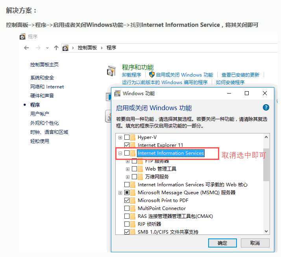Screen dimensions: 281x257
Task: Uncheck the Microsoft Print to PDF checkbox
Action: coord(127,201)
